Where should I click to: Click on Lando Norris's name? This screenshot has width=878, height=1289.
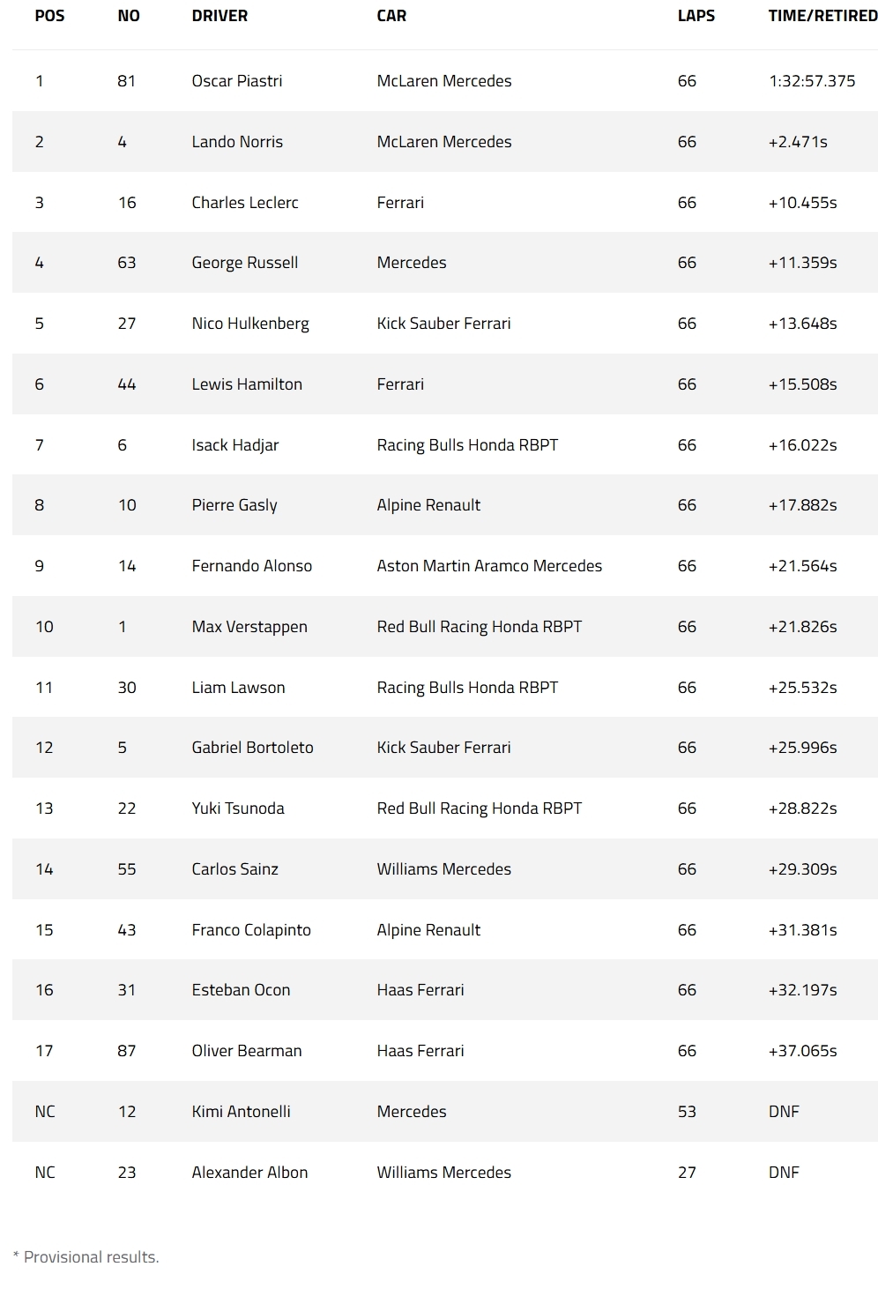pyautogui.click(x=237, y=142)
